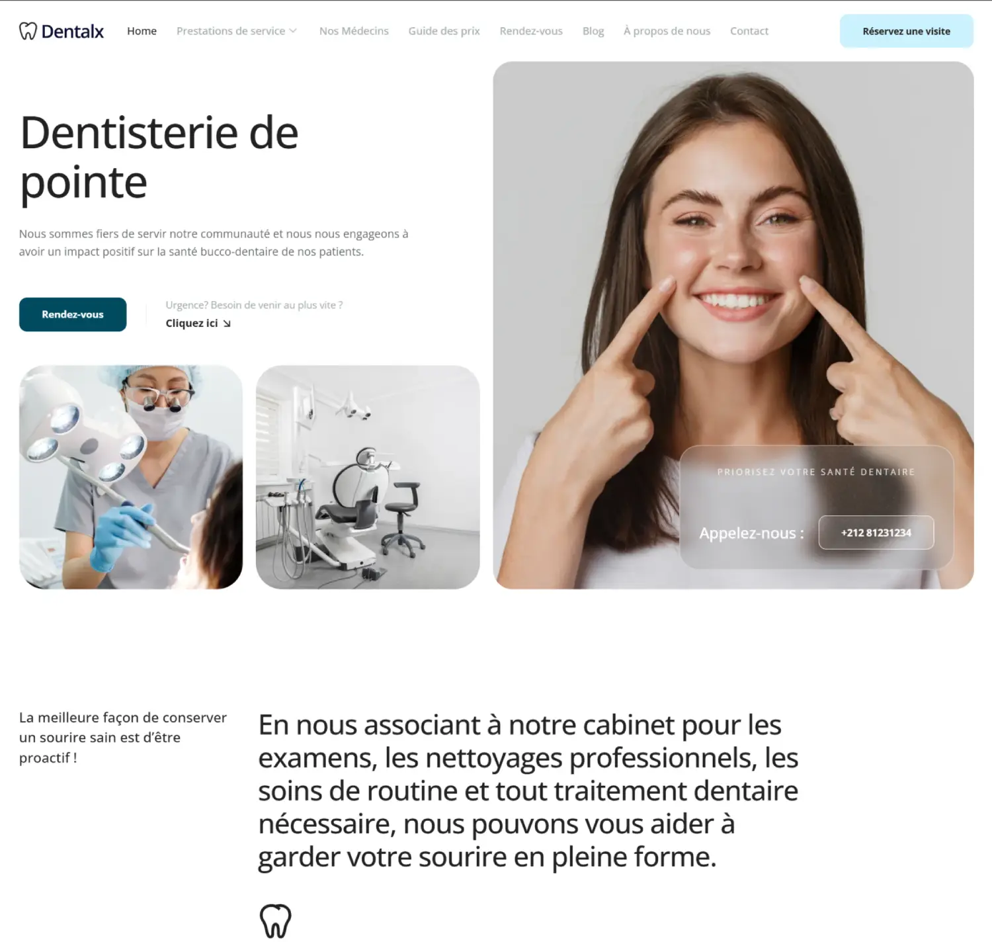Open the Contact menu item
992x942 pixels.
point(749,31)
